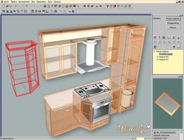Expand the Модуль №1 tree node

[157, 60]
